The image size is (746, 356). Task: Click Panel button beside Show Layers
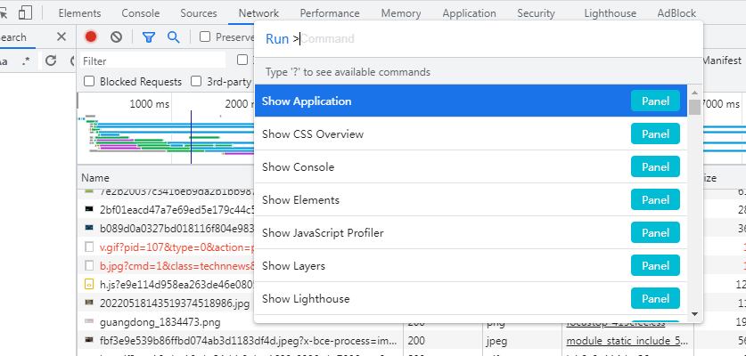pyautogui.click(x=655, y=266)
